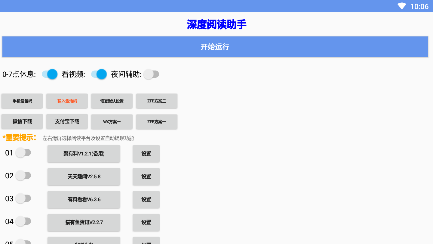The width and height of the screenshot is (433, 244).
Task: Click the *重要提示： label
Action: [x=20, y=137]
